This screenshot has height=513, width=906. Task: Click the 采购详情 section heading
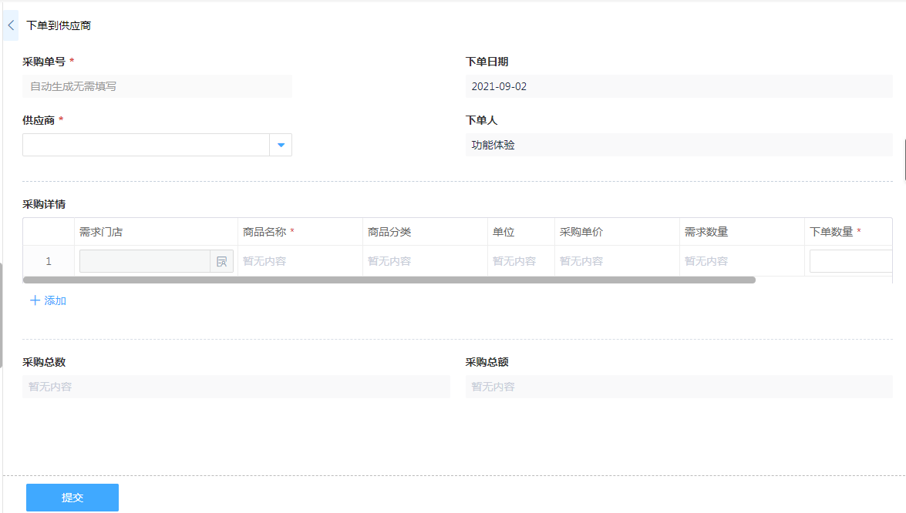pyautogui.click(x=44, y=204)
